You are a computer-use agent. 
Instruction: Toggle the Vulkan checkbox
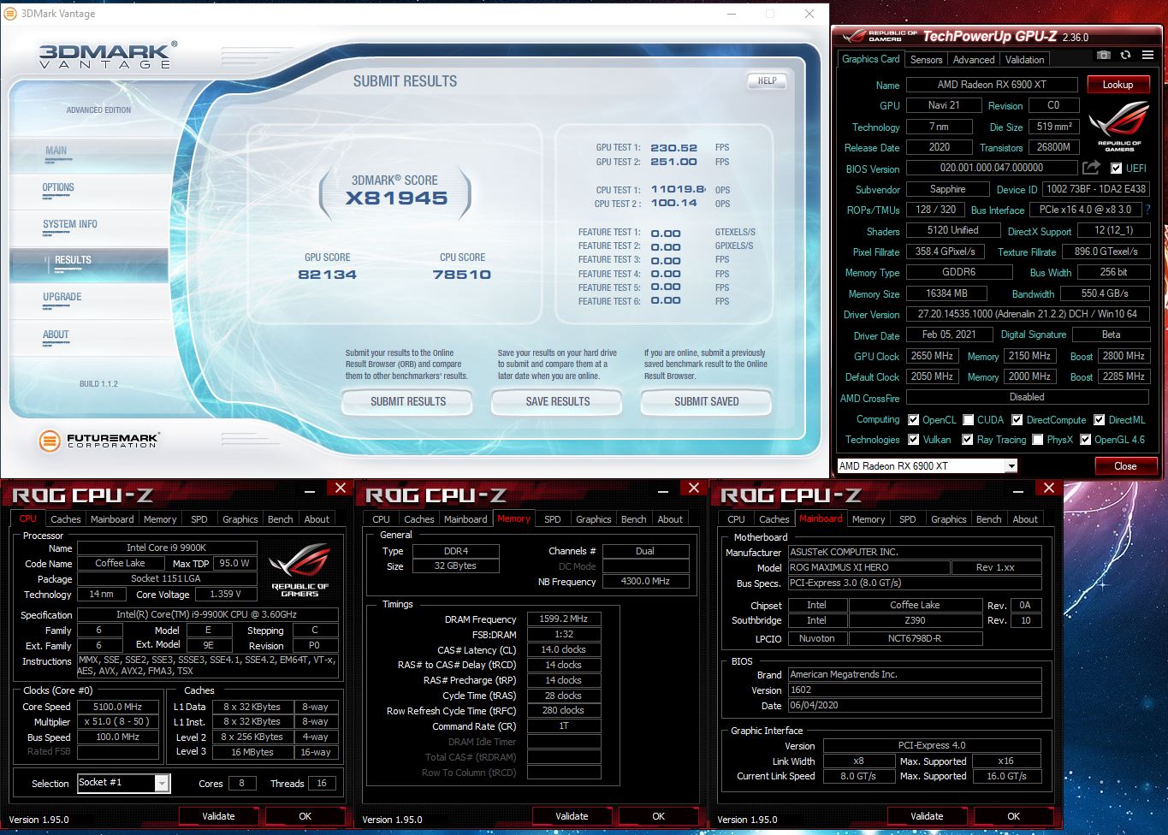(x=913, y=440)
